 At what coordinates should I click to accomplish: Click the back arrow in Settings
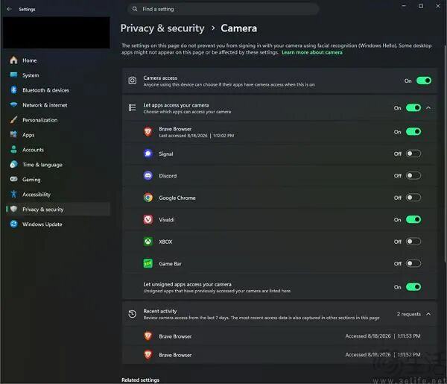click(x=10, y=9)
